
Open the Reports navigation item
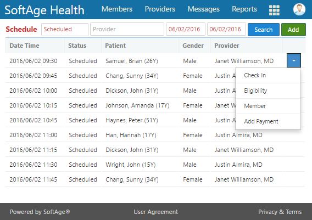244,9
